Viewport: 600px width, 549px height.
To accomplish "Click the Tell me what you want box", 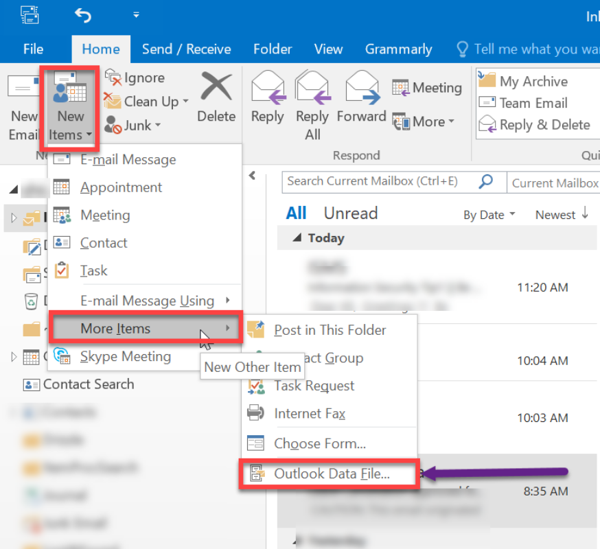I will (x=528, y=49).
